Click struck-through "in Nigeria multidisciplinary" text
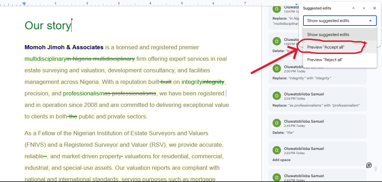The height and width of the screenshot is (182, 382). [x=100, y=59]
